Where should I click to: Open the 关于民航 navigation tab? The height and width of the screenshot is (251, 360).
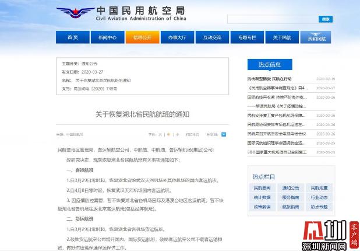pos(282,37)
